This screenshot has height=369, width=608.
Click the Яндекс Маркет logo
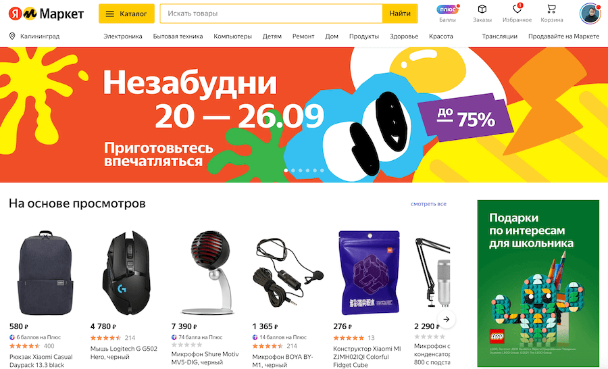coord(46,14)
